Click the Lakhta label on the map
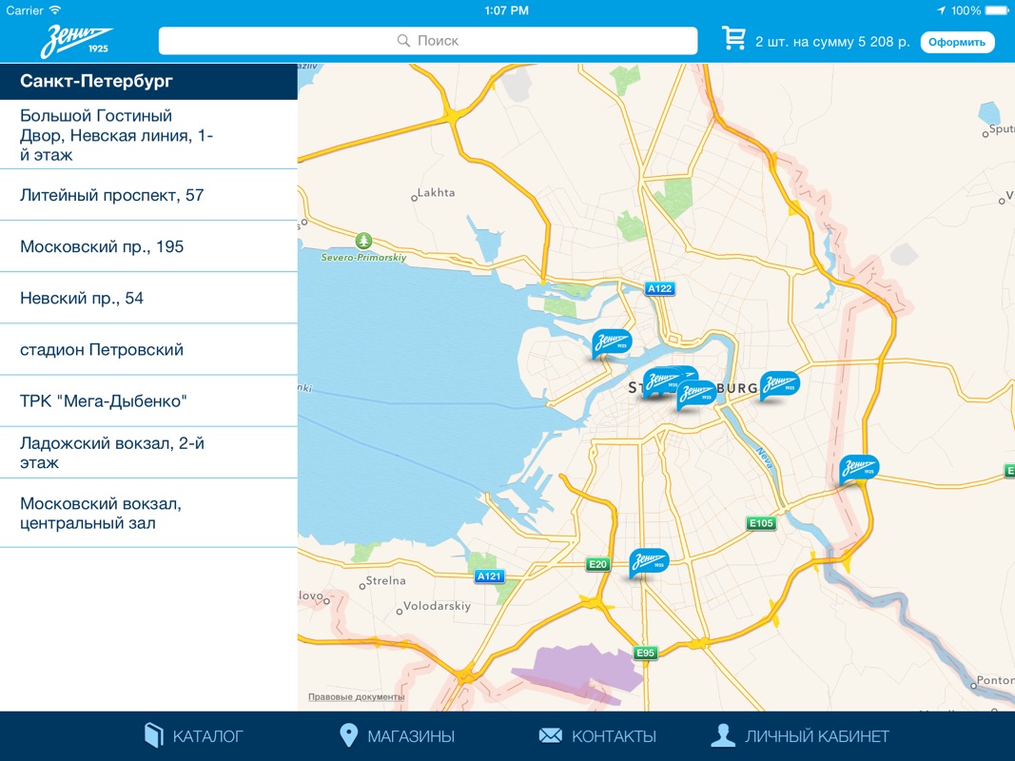 (436, 192)
